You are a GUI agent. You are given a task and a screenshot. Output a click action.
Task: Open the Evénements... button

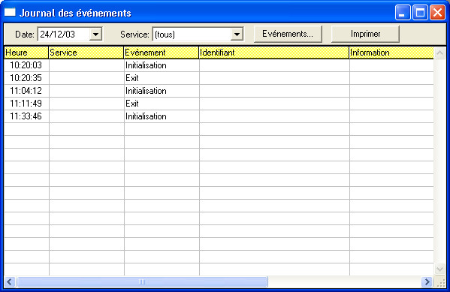(x=288, y=34)
